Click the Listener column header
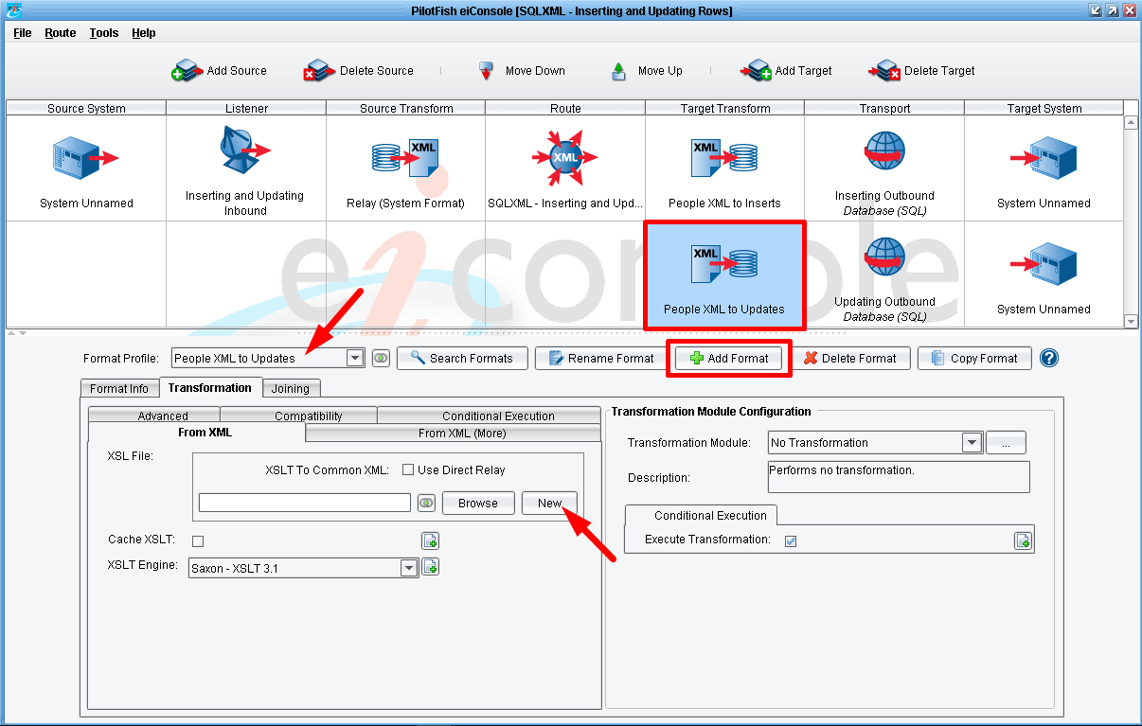 point(246,108)
